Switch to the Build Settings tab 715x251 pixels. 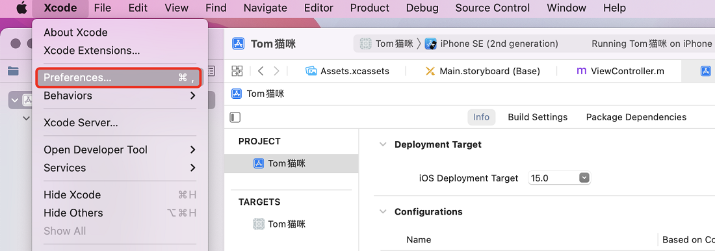538,117
